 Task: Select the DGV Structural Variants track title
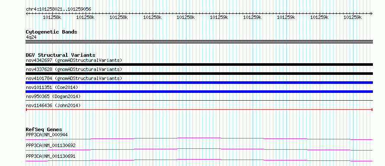coord(61,55)
